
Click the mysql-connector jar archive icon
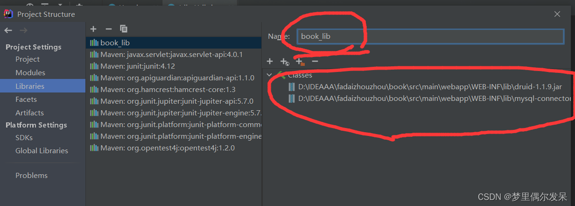(292, 99)
